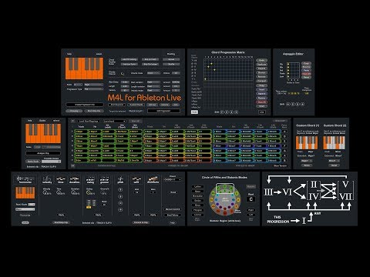Click Duplicate in Chord Progression Matrix
Screen dimensions: 370x277
[261, 65]
